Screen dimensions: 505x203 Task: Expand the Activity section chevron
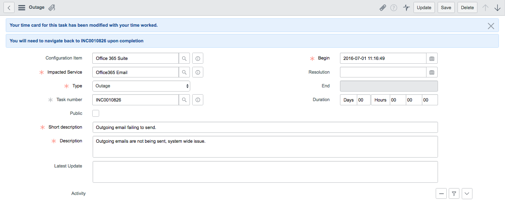467,194
